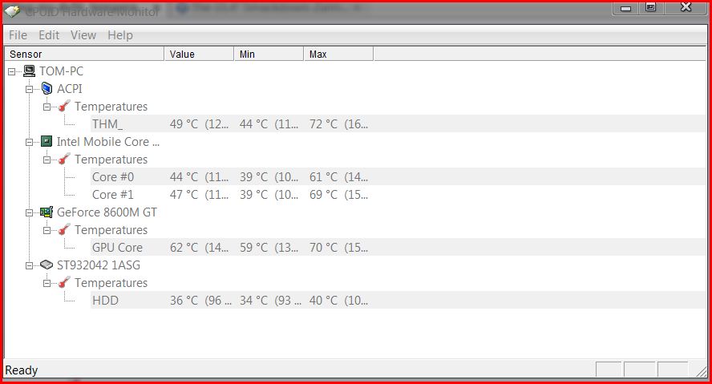Click the ACPI shield icon
712x384 pixels.
point(47,88)
